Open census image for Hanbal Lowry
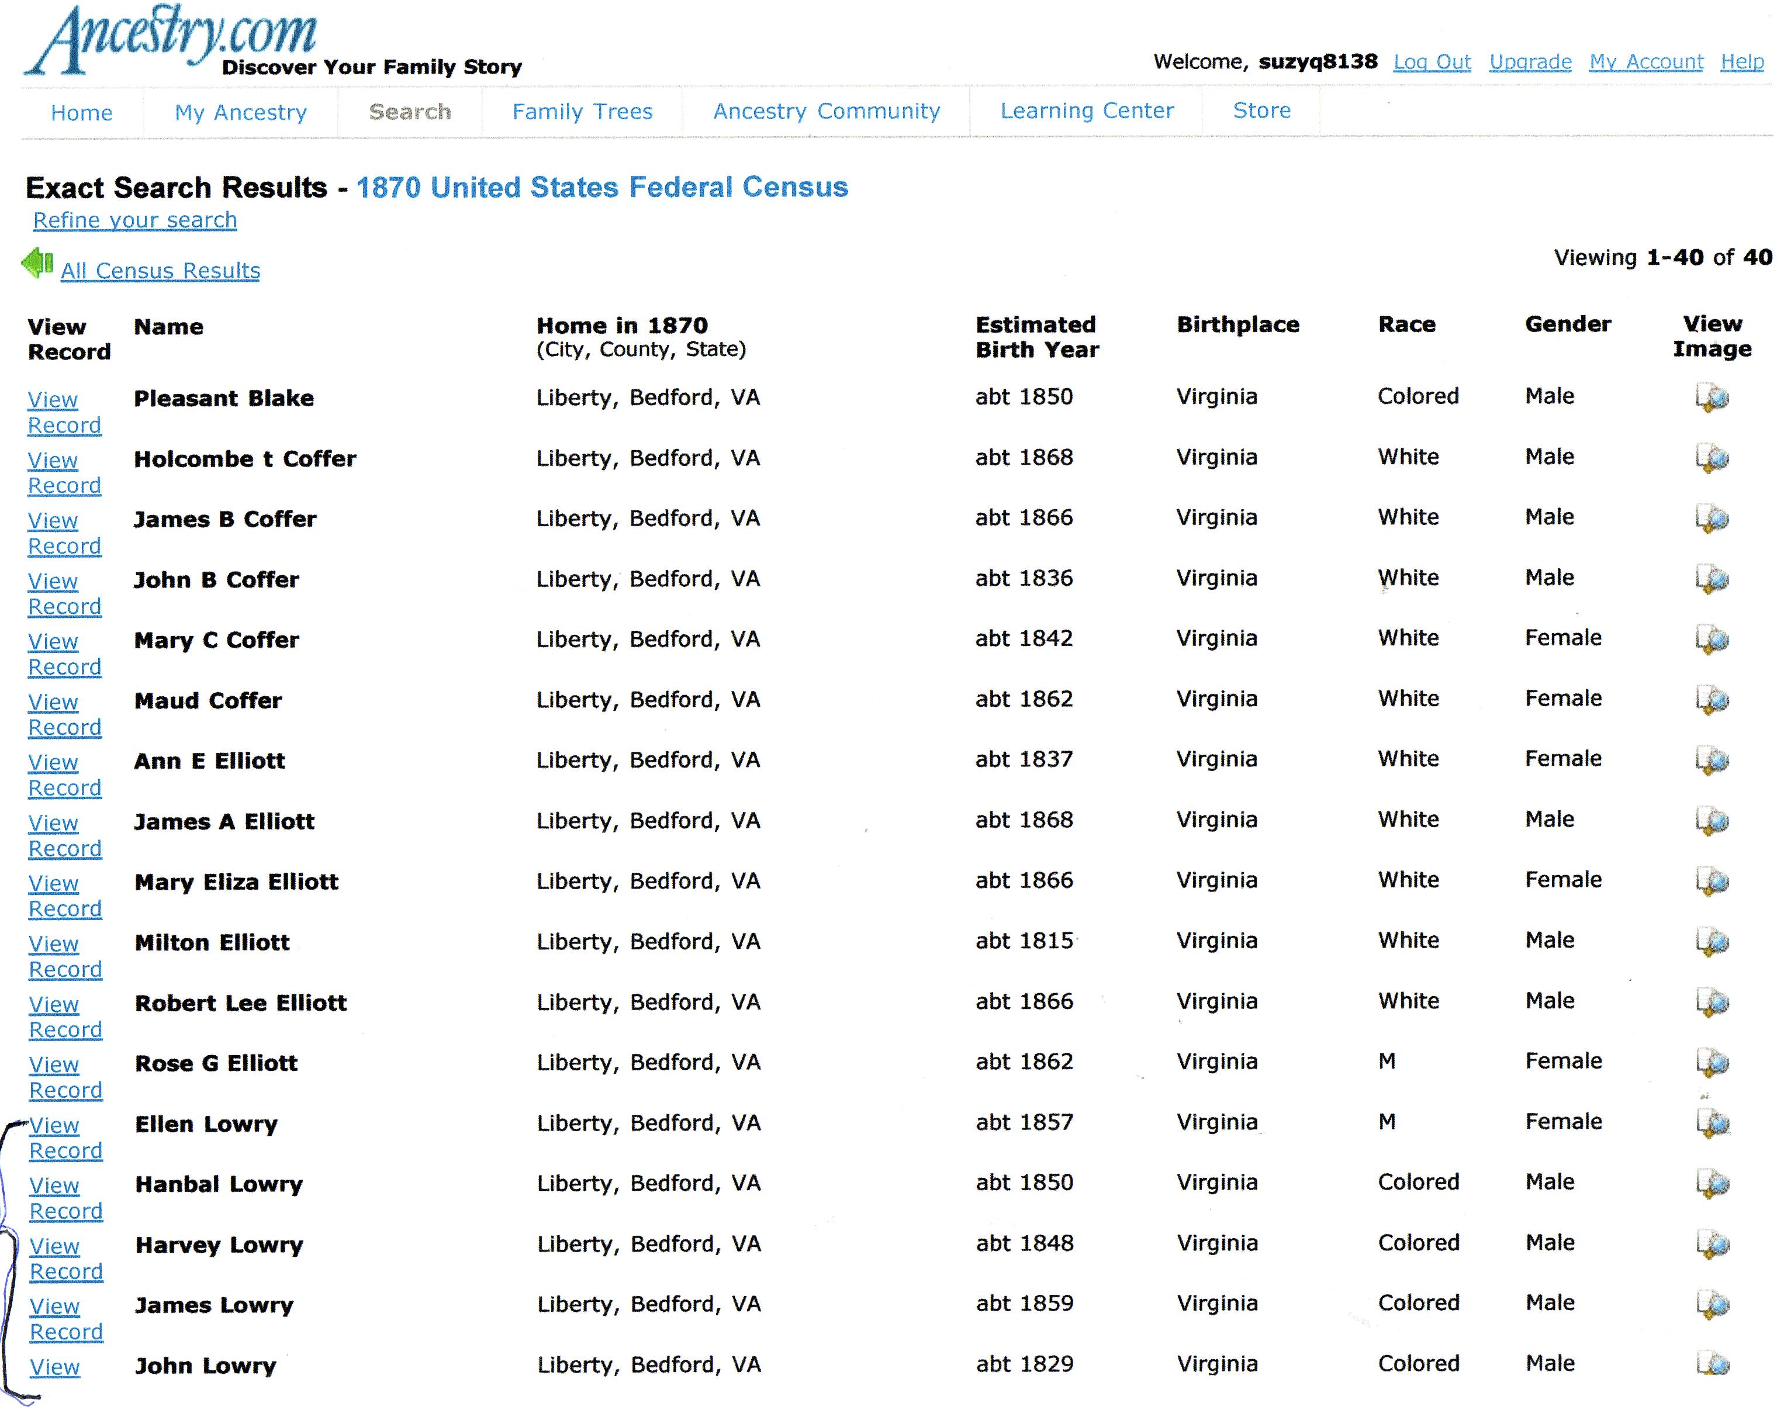Image resolution: width=1777 pixels, height=1410 pixels. coord(1713,1184)
